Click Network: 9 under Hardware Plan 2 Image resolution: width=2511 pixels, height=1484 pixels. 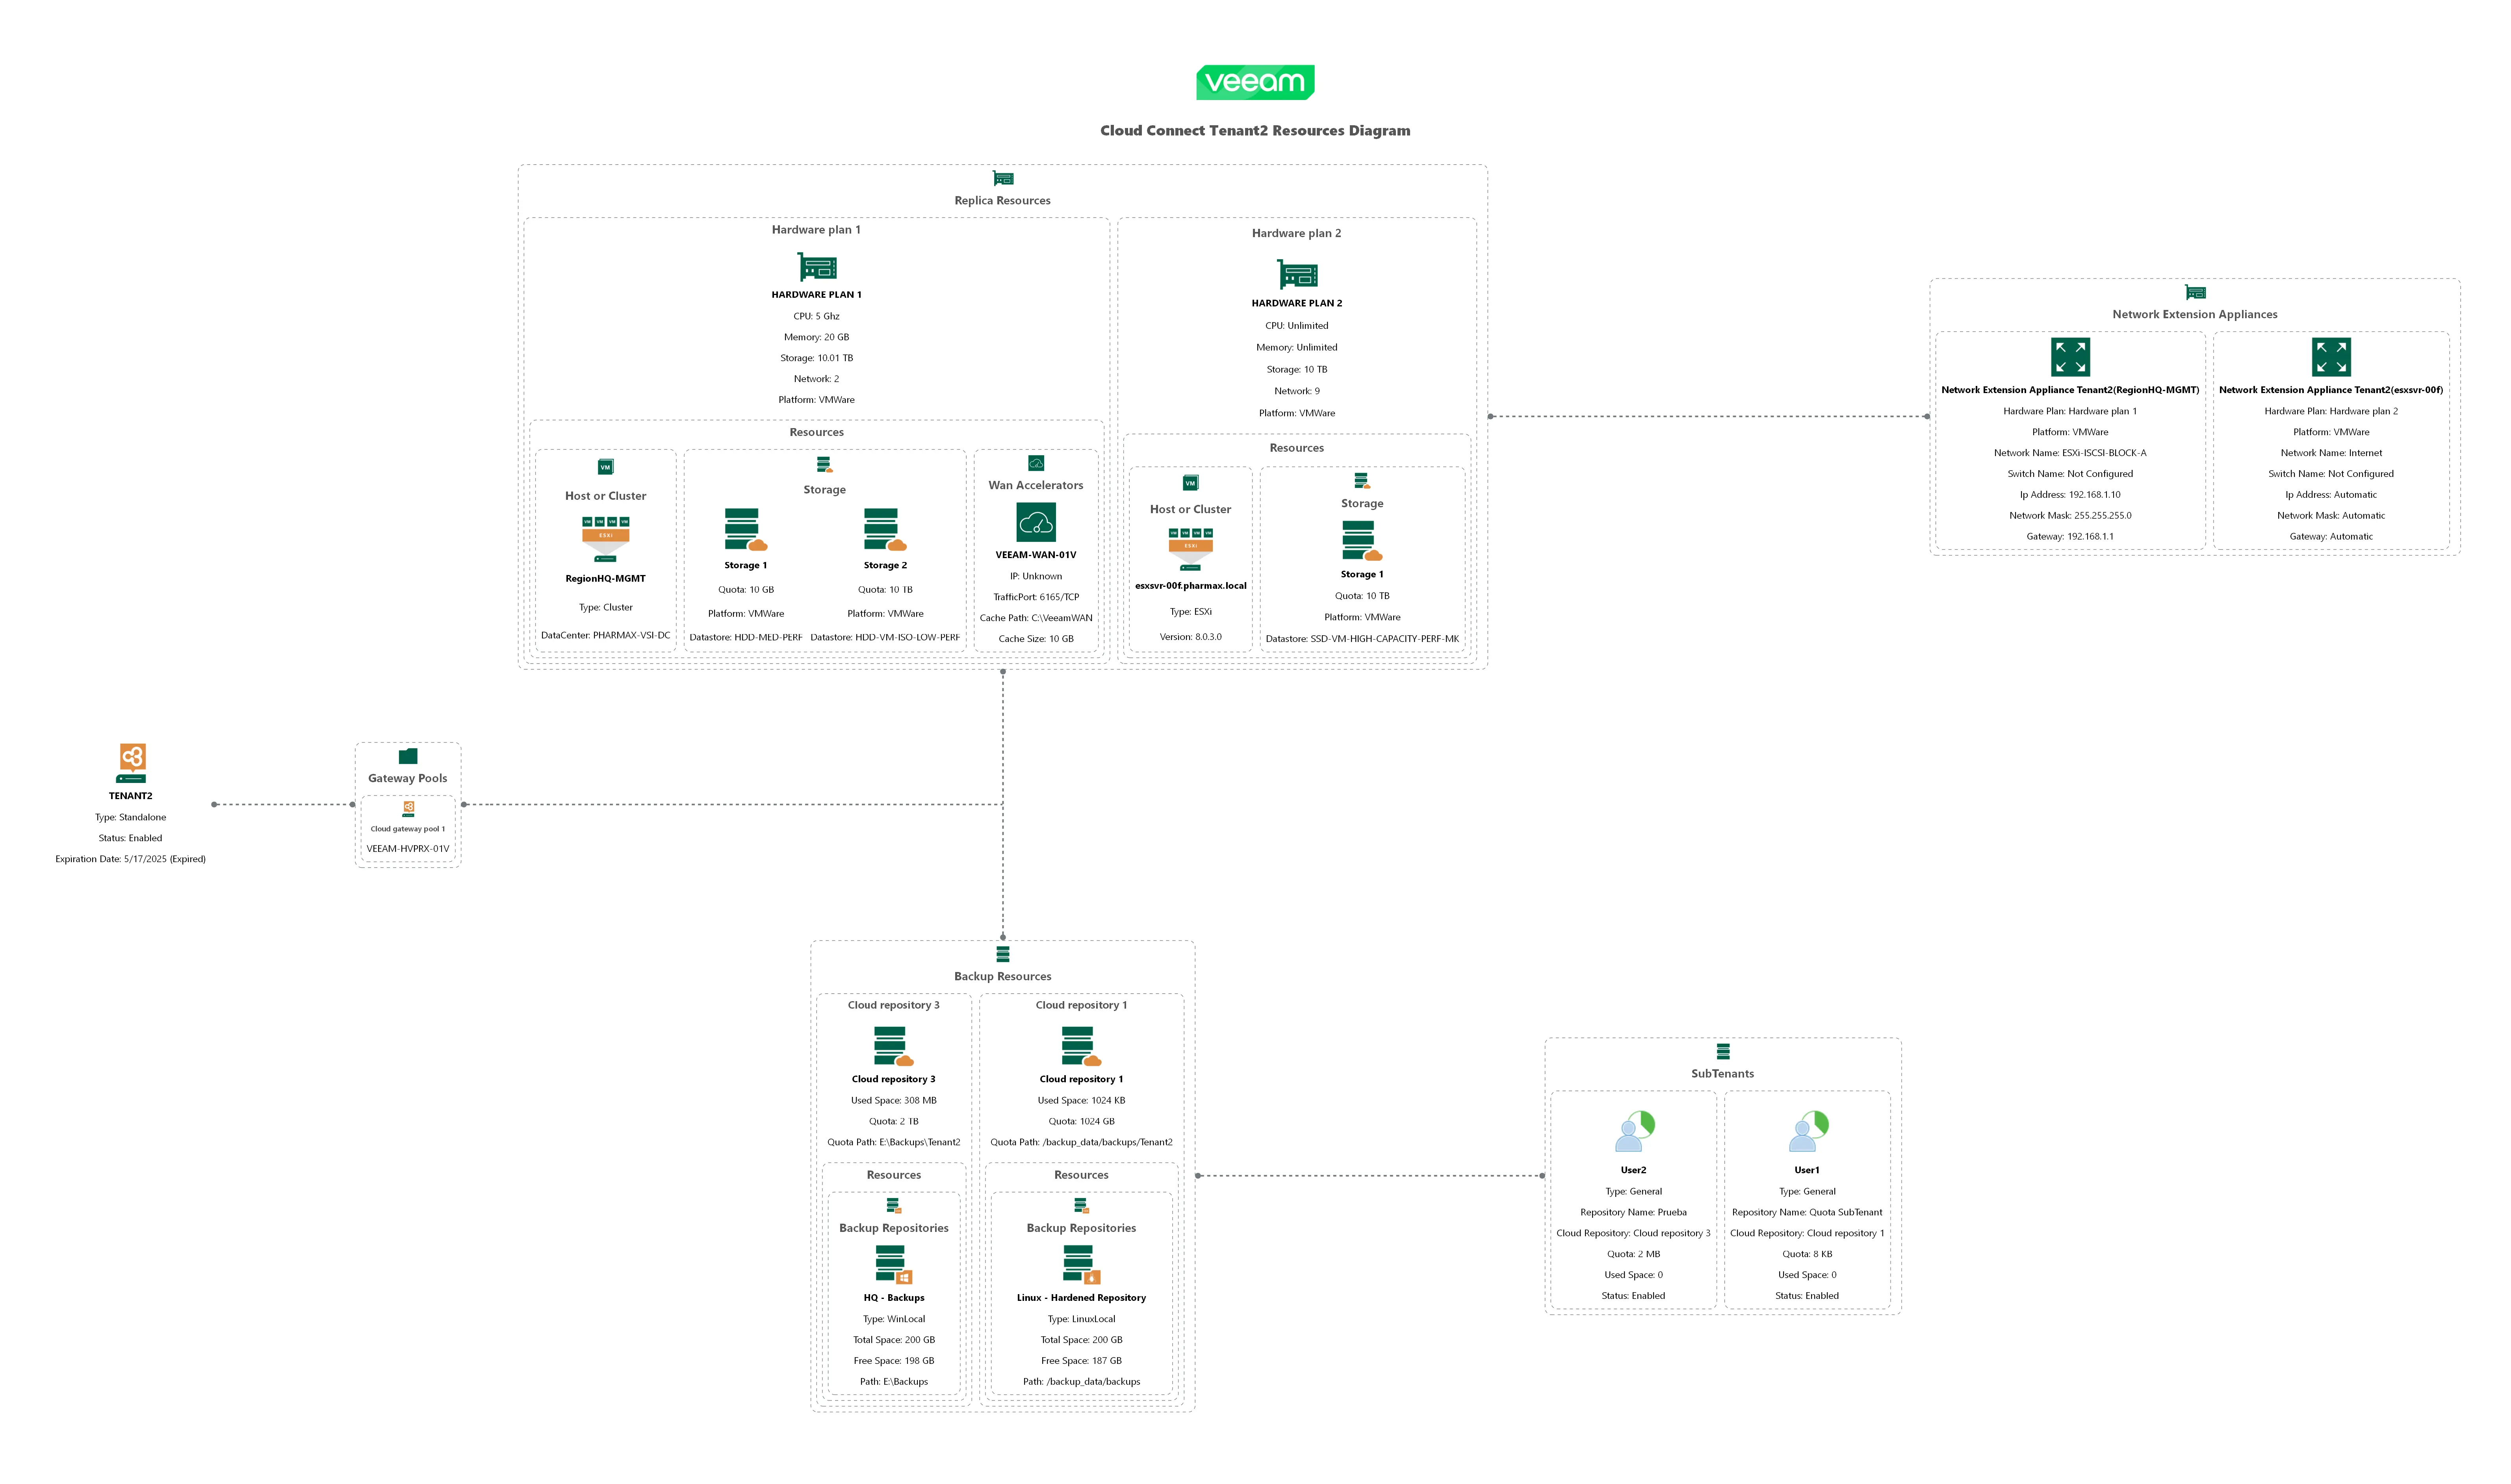tap(1297, 392)
